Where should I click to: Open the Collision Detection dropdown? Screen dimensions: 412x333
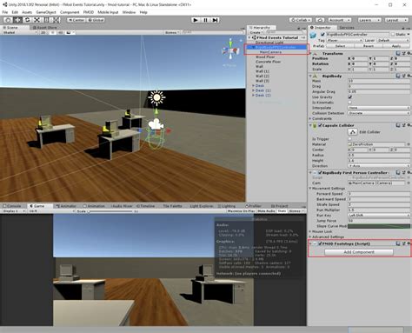point(379,113)
